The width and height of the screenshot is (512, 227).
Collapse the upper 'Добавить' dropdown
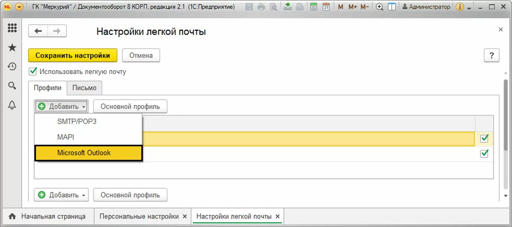[61, 106]
